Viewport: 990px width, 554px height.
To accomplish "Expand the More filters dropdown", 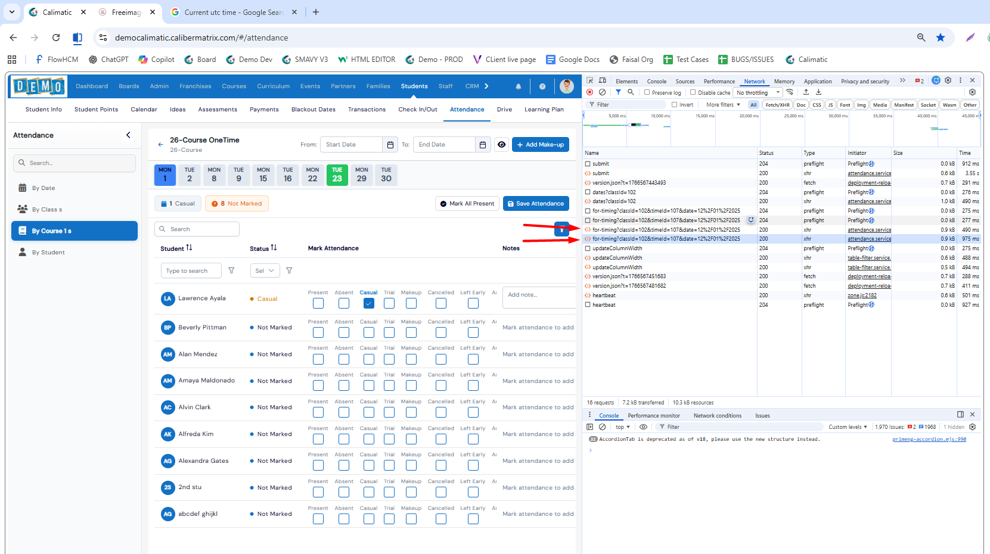I will 723,105.
